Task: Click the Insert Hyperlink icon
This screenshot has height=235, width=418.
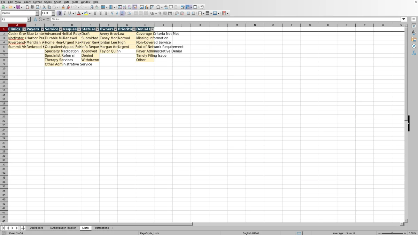Action: click(166, 7)
